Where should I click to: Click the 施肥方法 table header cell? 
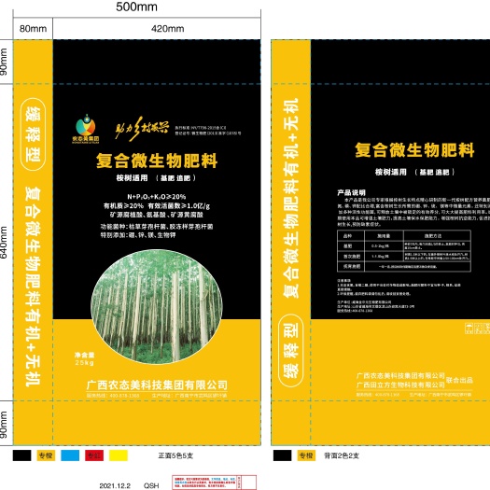437,235
